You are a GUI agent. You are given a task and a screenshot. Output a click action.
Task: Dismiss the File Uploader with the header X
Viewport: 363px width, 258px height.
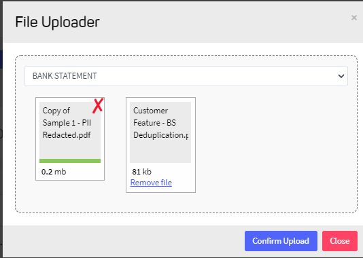353,18
